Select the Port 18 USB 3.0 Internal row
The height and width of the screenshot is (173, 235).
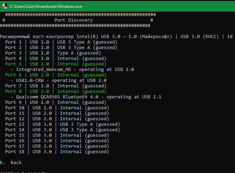(57, 152)
